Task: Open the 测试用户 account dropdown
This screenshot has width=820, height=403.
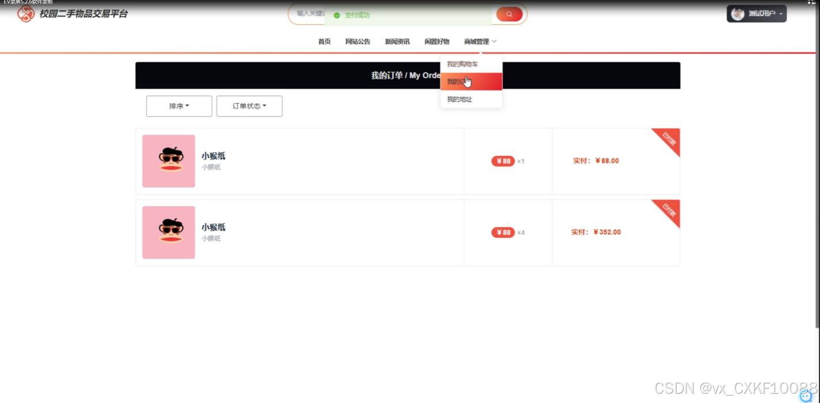Action: click(x=756, y=14)
